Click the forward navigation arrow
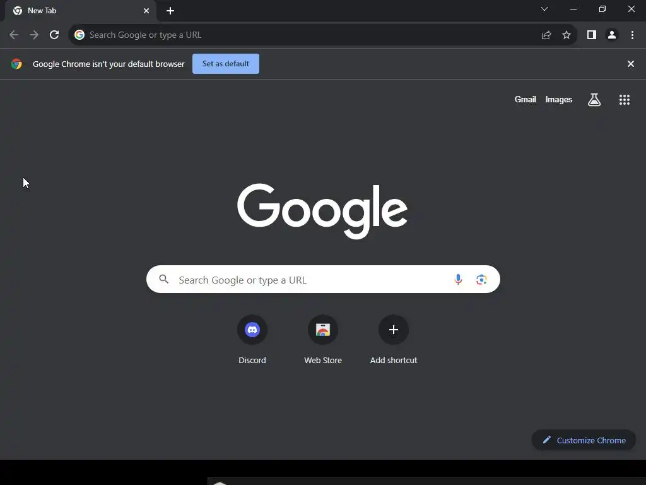The width and height of the screenshot is (646, 485). point(34,35)
